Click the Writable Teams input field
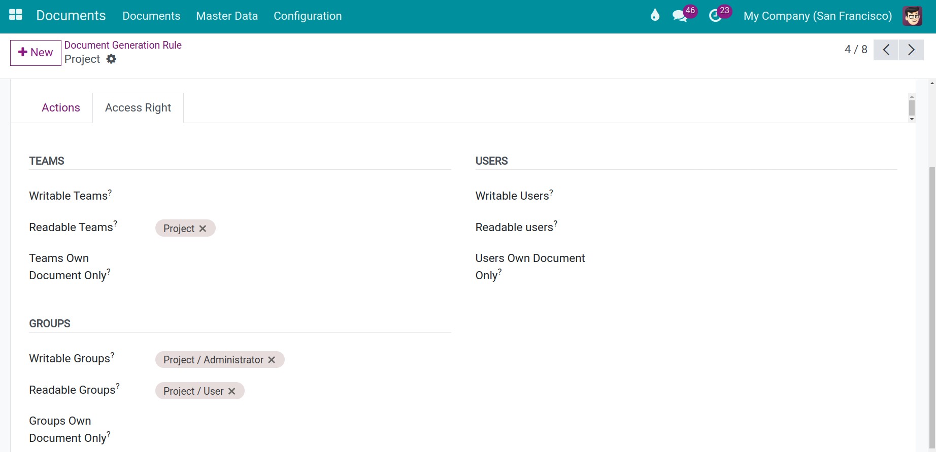 pos(303,196)
